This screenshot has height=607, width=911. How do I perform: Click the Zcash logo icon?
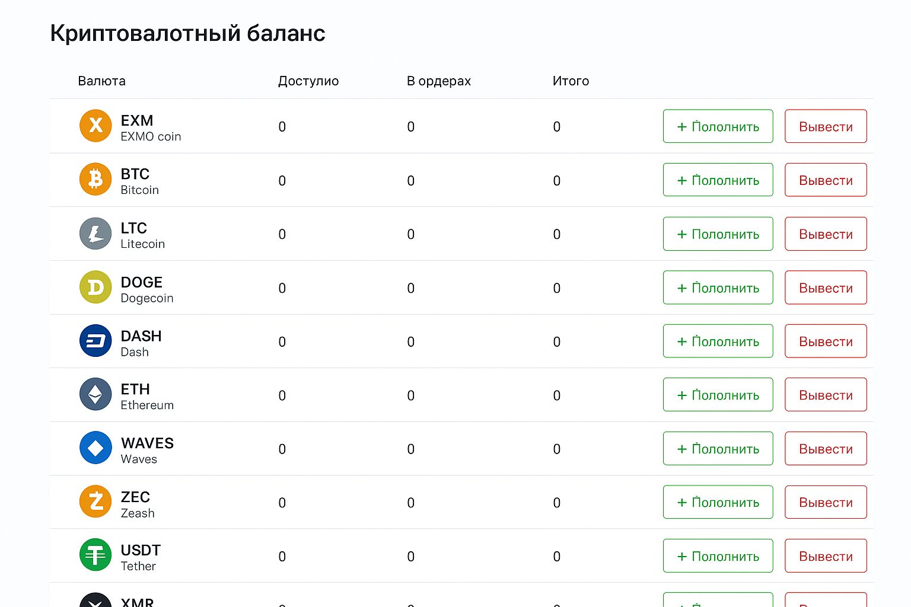click(95, 501)
